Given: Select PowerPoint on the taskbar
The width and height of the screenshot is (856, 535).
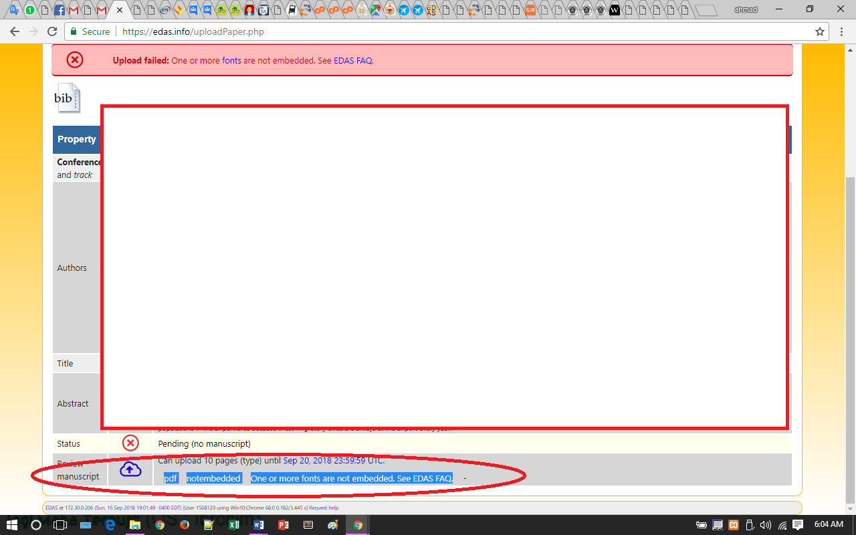Looking at the screenshot, I should tap(283, 525).
